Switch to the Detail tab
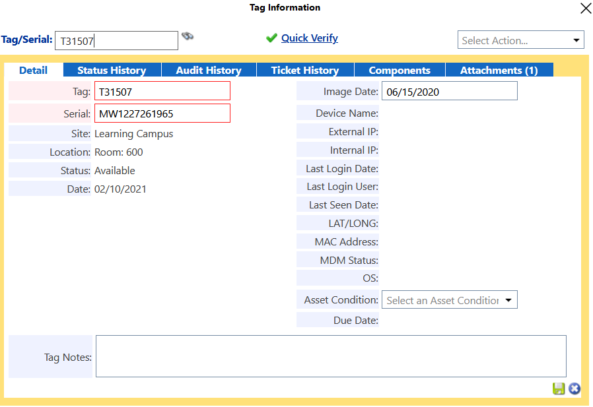This screenshot has height=407, width=593. click(33, 71)
